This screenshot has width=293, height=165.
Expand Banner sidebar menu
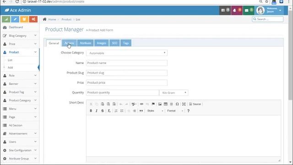pyautogui.click(x=20, y=84)
